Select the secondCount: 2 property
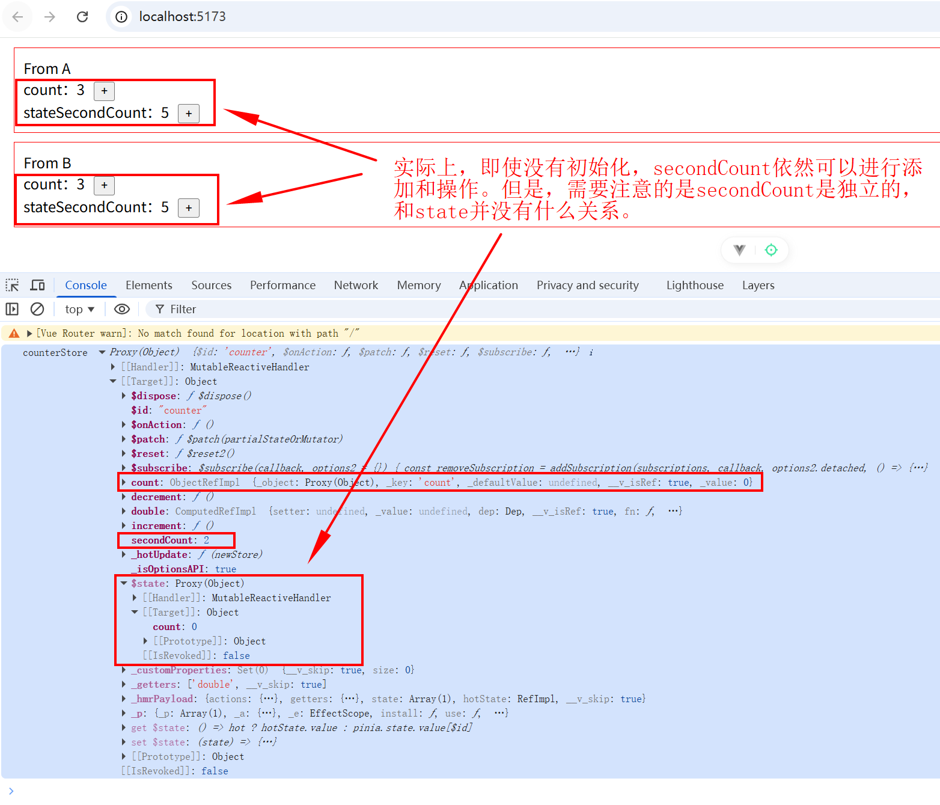Screen dimensions: 940x805 (x=170, y=540)
